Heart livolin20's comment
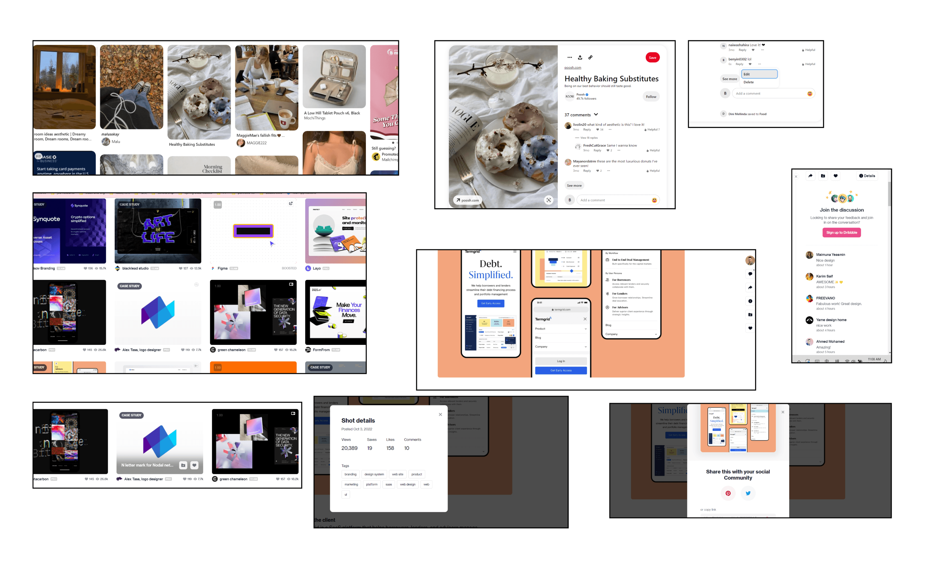945x561 pixels. 598,130
